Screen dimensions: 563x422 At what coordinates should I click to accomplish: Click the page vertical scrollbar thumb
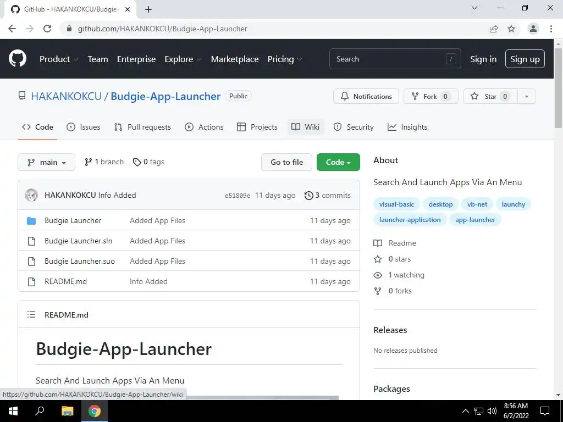pyautogui.click(x=558, y=88)
